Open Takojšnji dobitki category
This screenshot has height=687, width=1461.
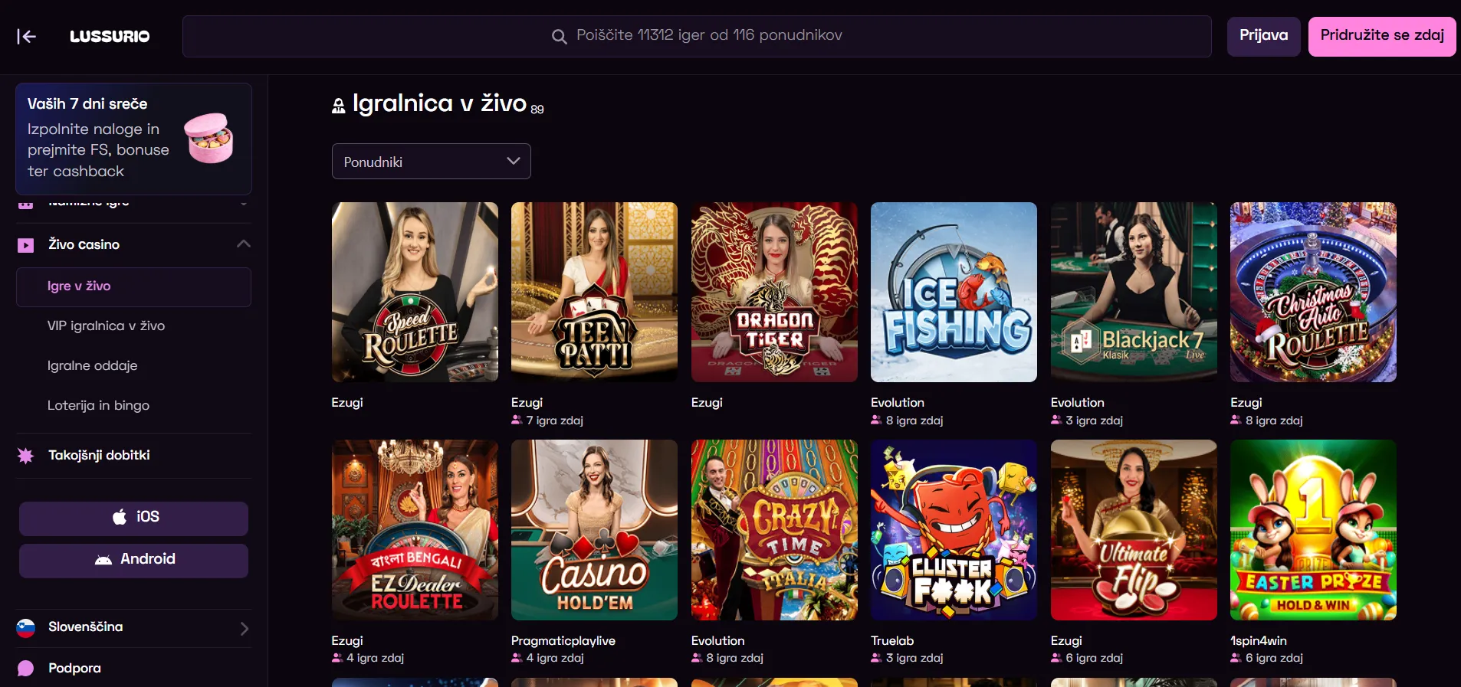pyautogui.click(x=99, y=456)
